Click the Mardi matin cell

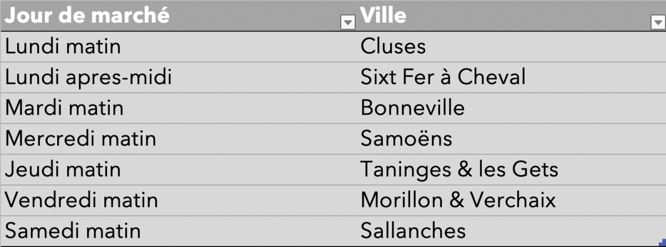coord(178,108)
